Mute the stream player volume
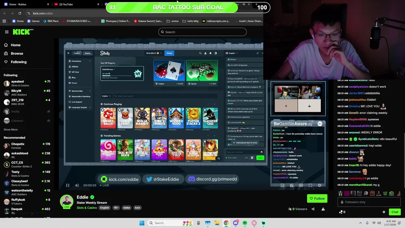Screen dimensions: 405x228 click(77, 185)
